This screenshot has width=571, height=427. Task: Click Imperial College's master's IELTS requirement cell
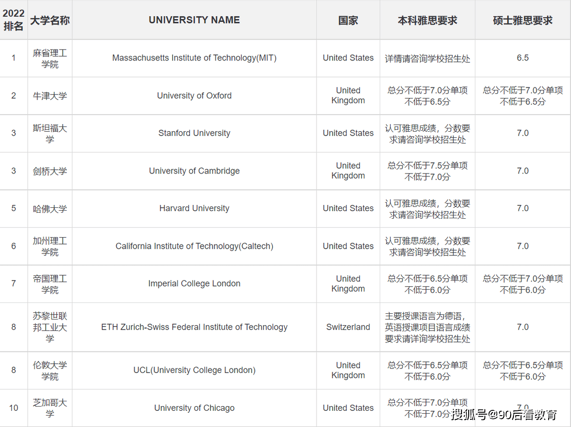coord(523,284)
